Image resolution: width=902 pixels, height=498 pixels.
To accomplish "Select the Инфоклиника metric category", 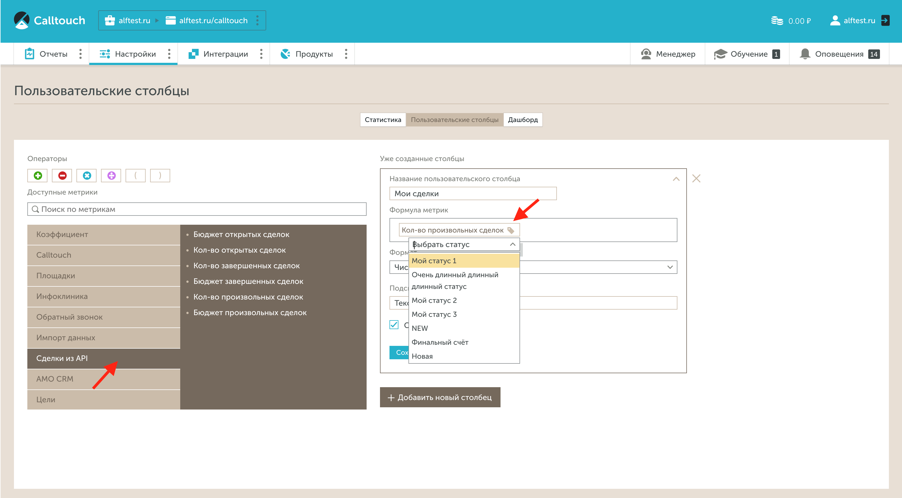I will (x=104, y=296).
